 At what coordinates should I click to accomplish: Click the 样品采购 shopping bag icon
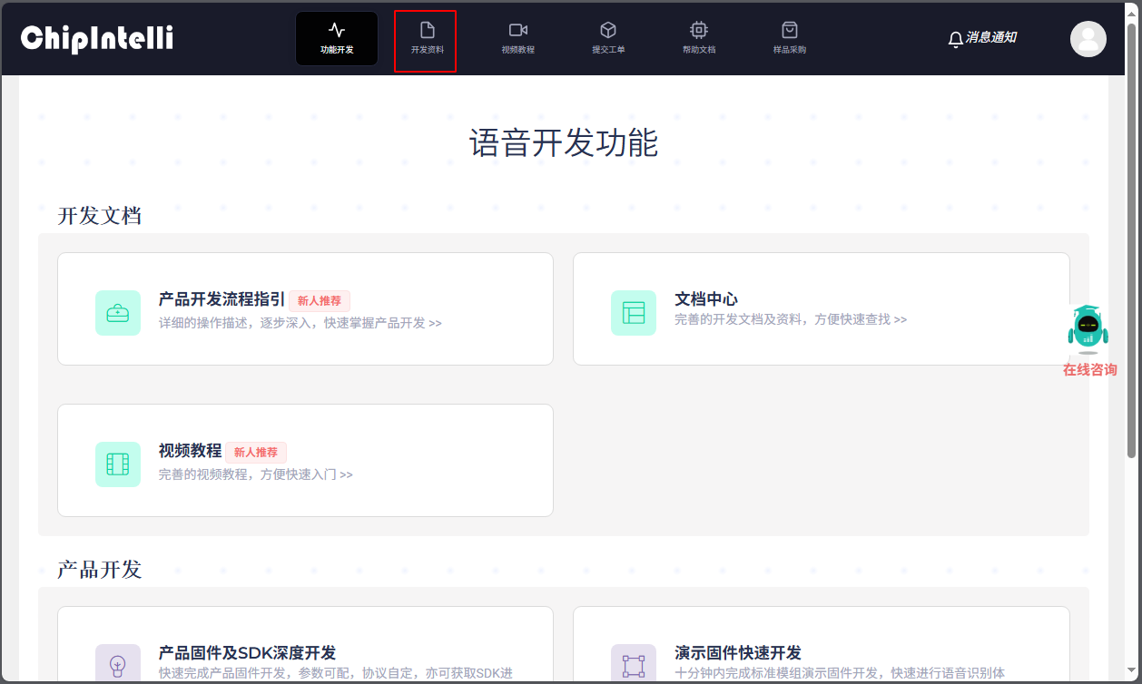(x=790, y=30)
